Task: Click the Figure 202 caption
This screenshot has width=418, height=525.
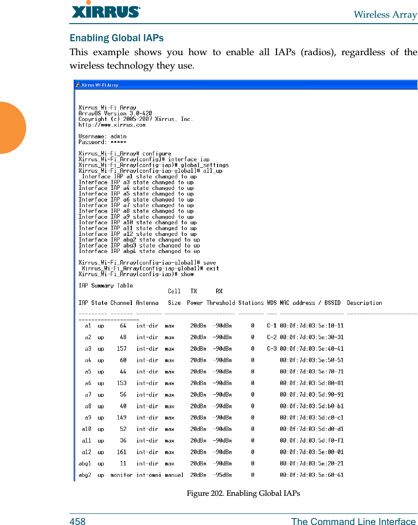Action: (244, 493)
